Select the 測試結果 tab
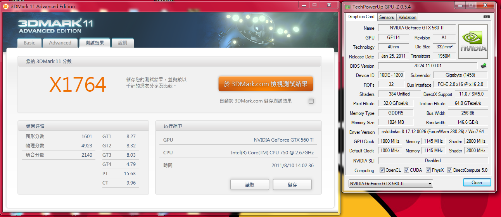Image resolution: width=501 pixels, height=217 pixels. 95,43
